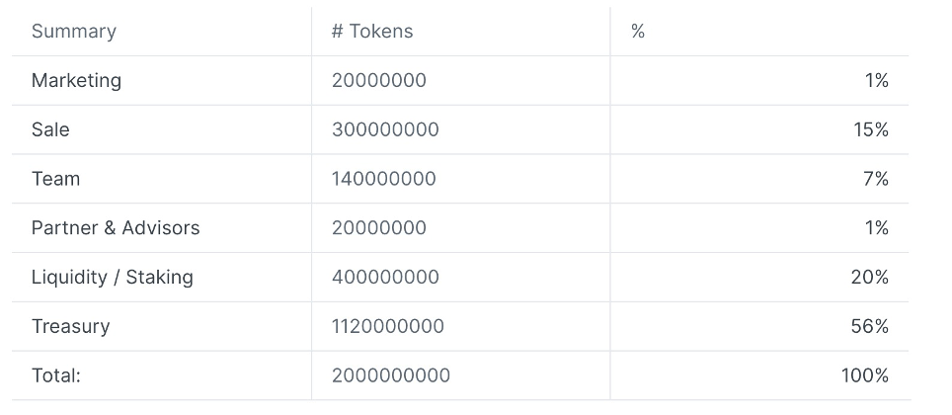Select the Marketing row label
Screen dimensions: 952x415
click(x=76, y=81)
